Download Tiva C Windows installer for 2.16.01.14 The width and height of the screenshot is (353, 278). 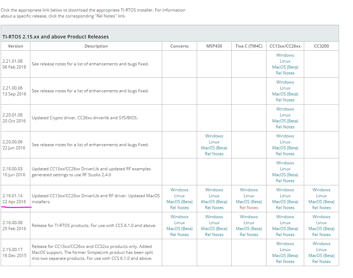249,190
